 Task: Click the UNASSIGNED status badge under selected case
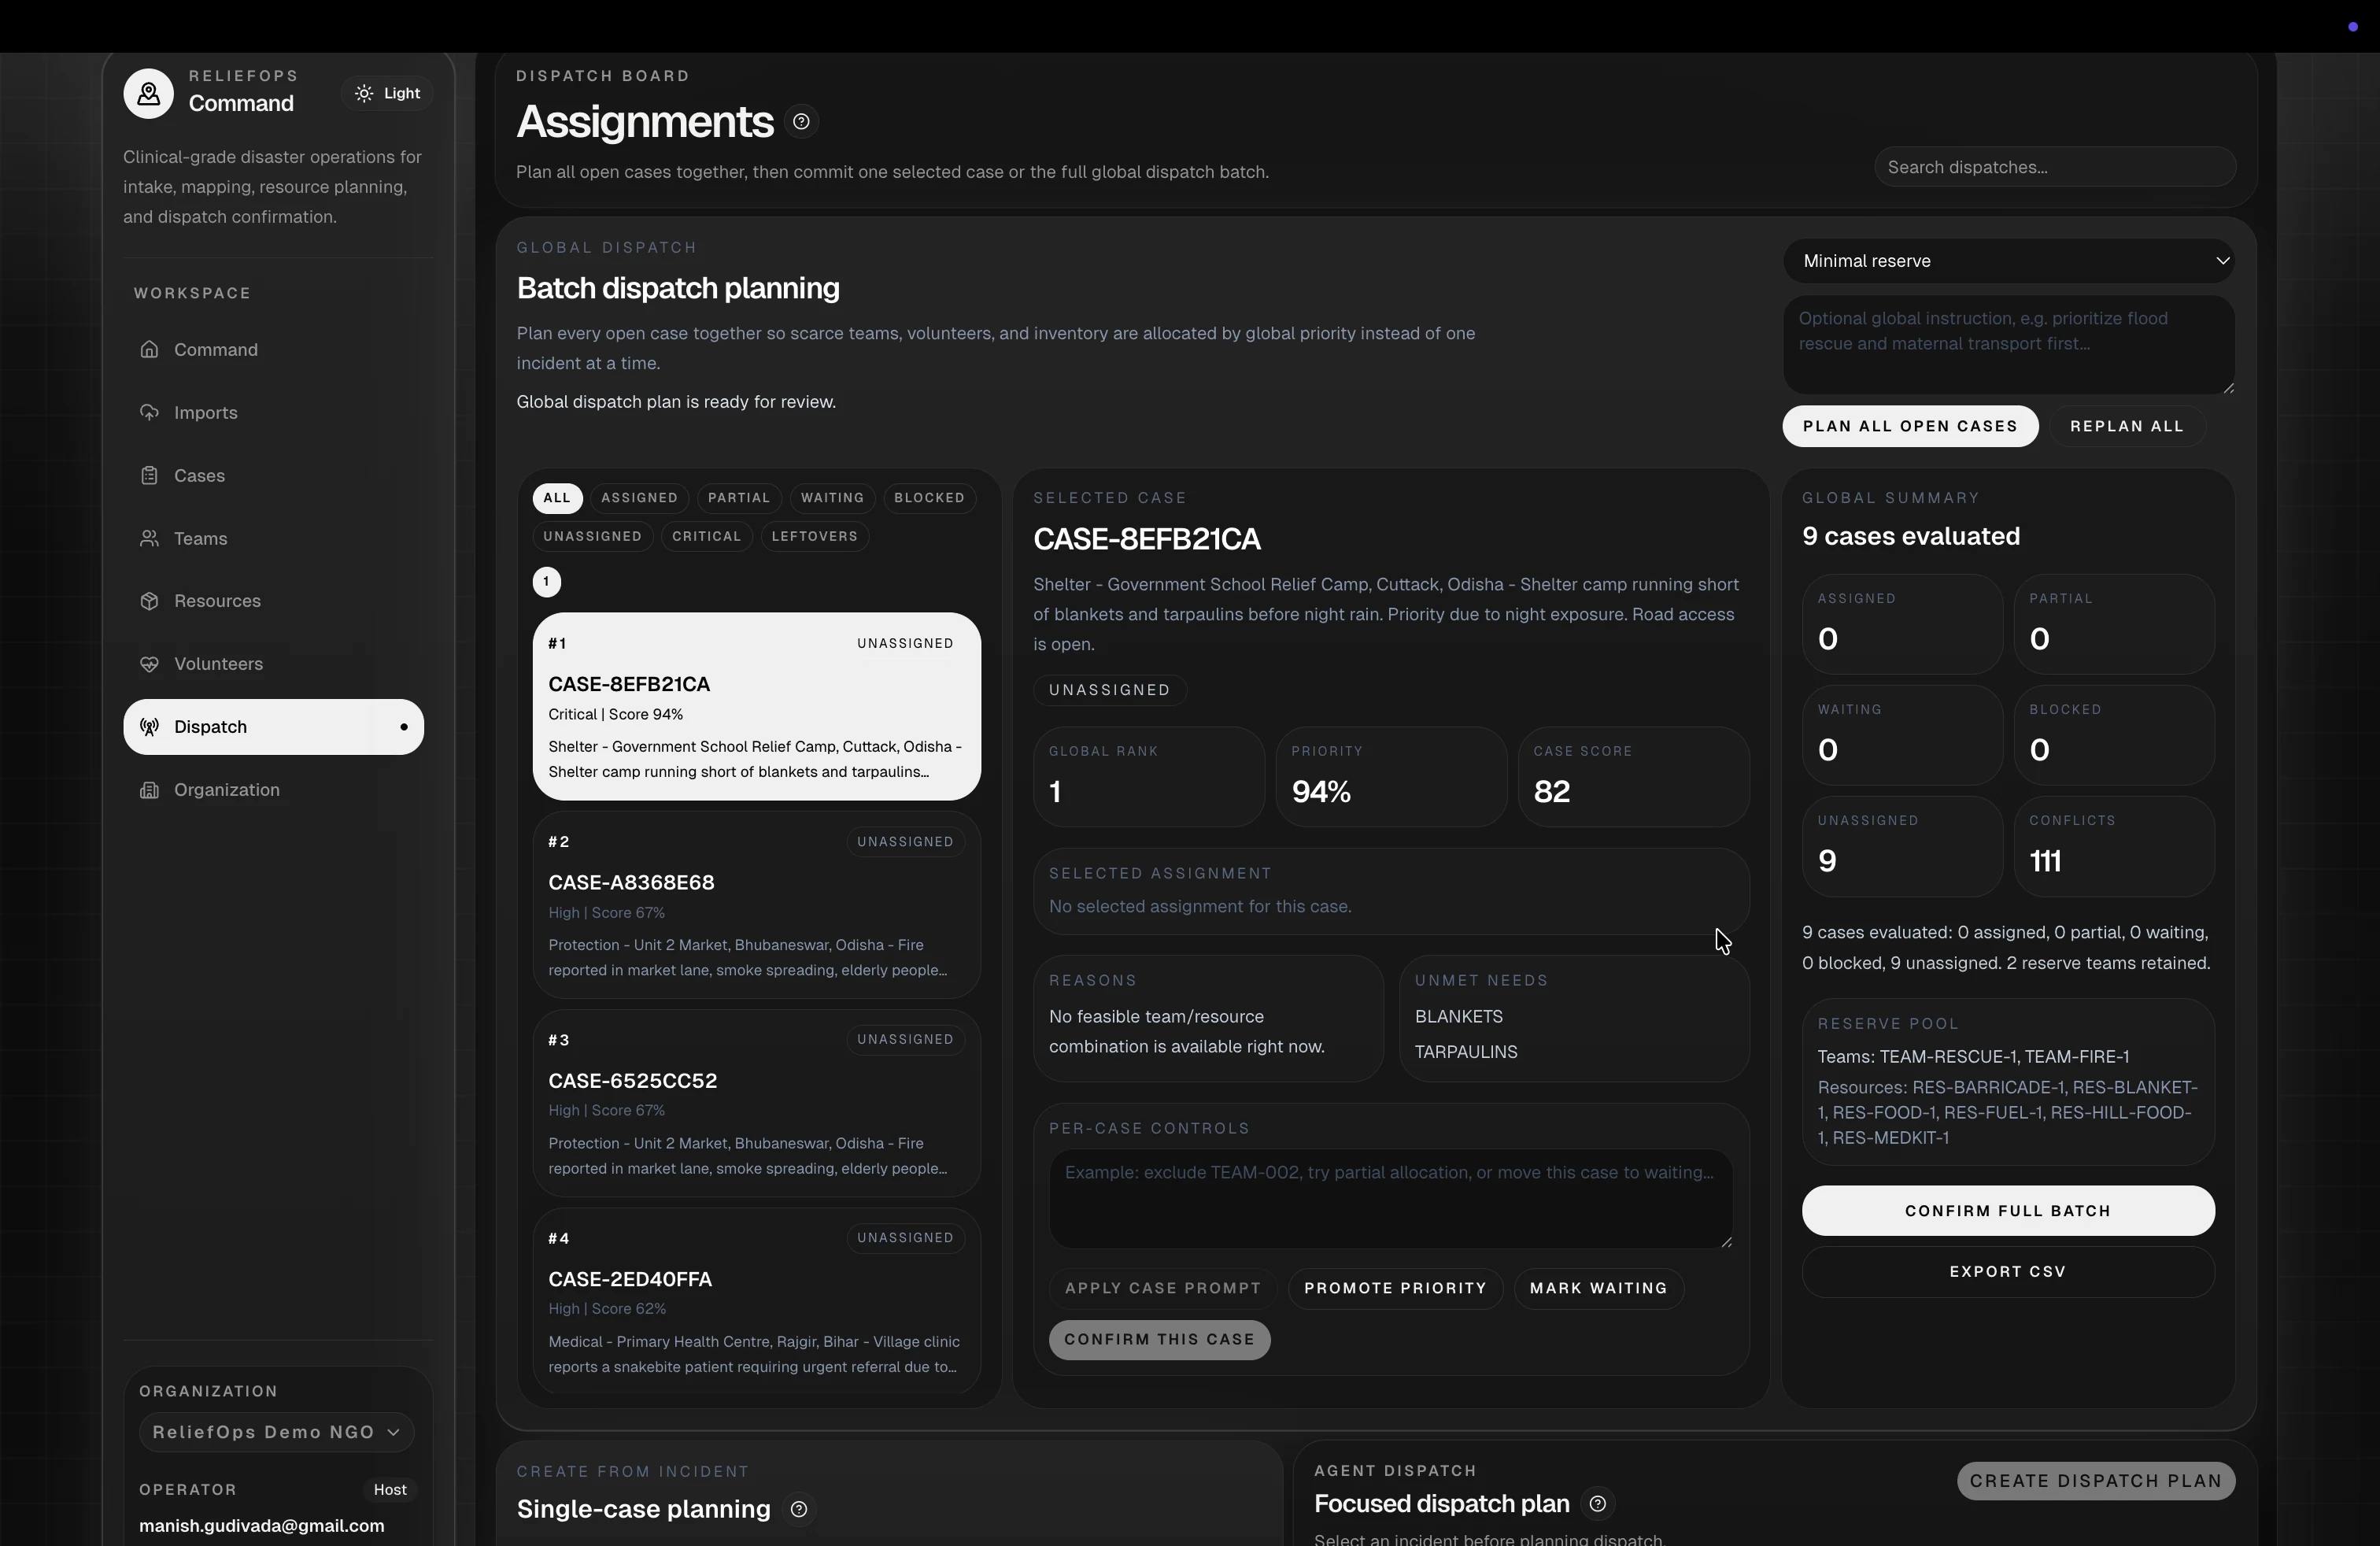(x=1109, y=690)
